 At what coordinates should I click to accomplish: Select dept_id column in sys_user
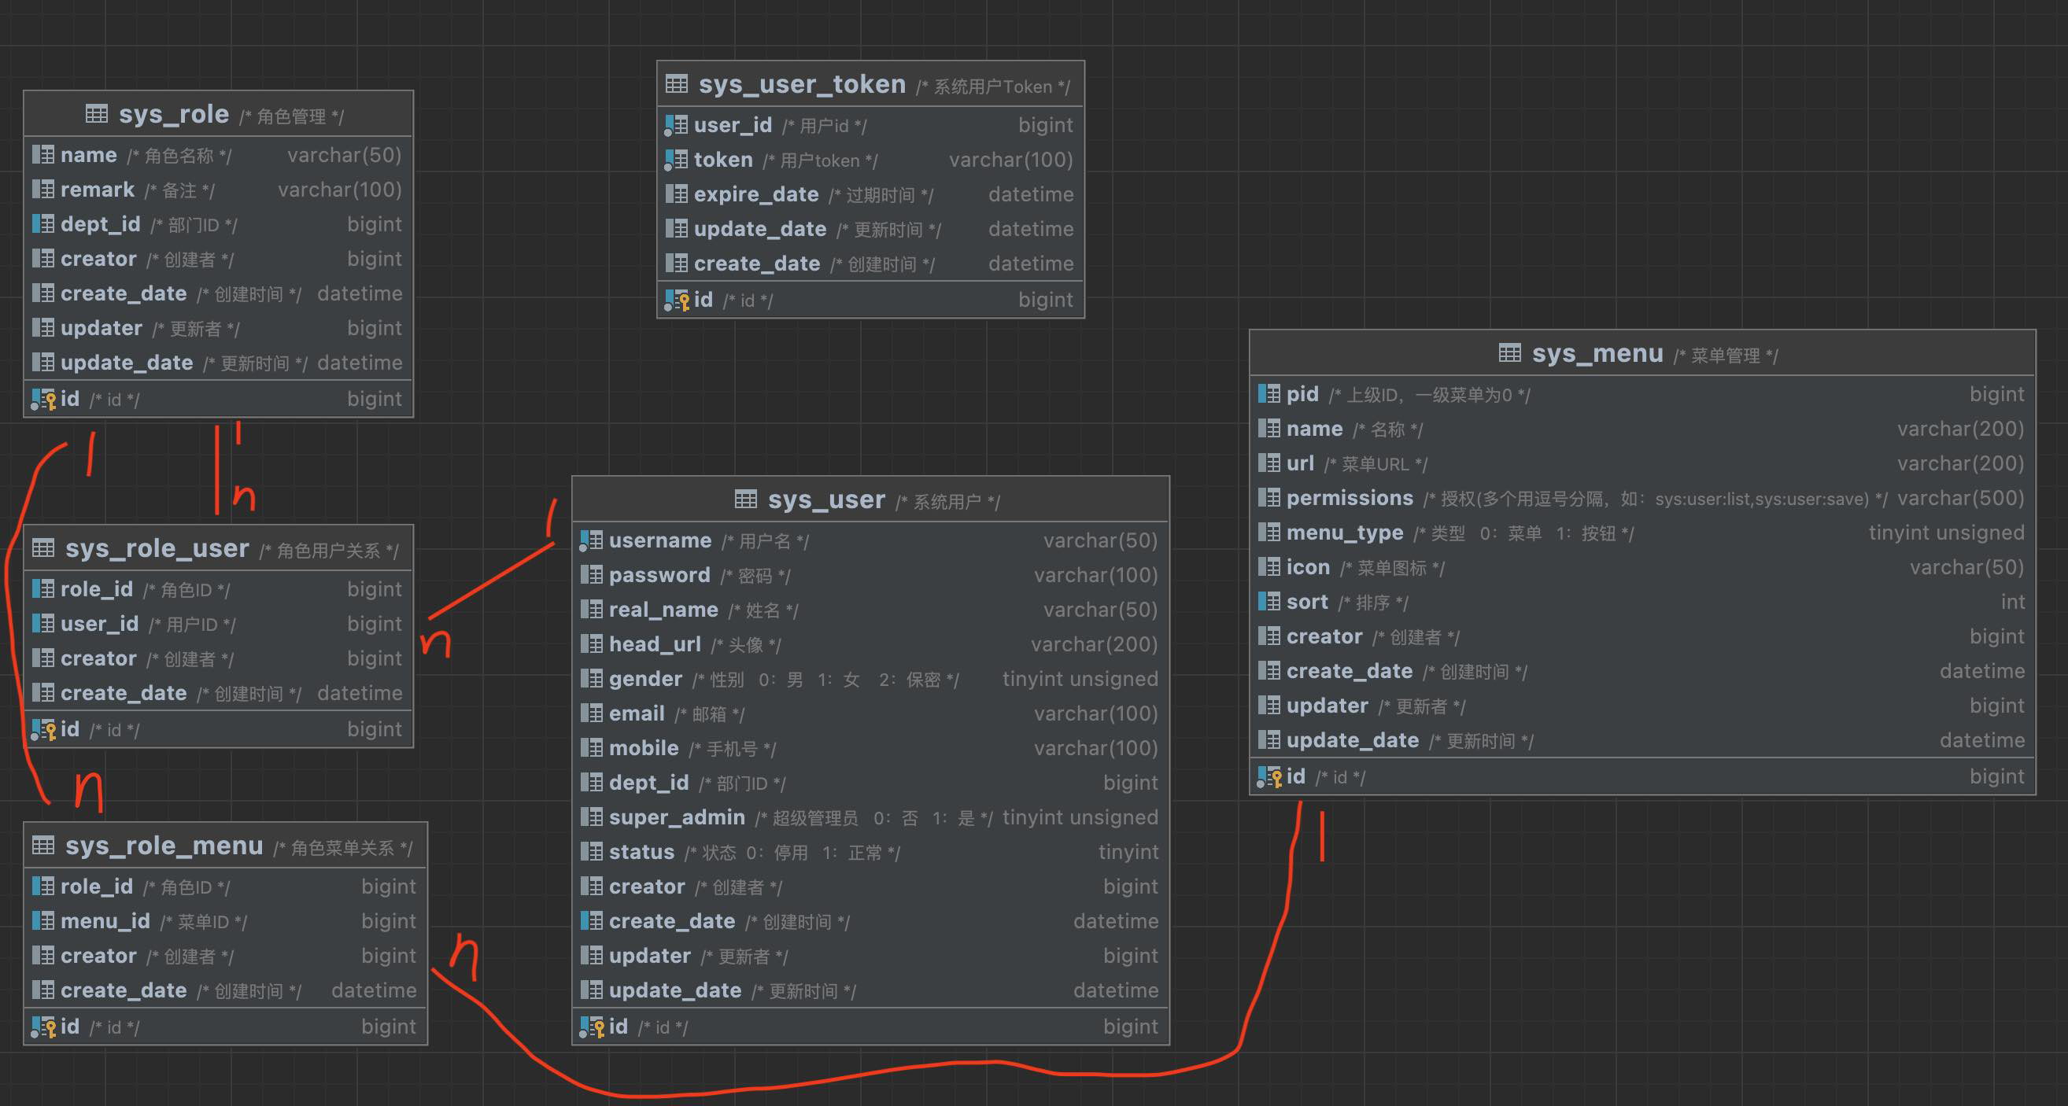tap(870, 782)
